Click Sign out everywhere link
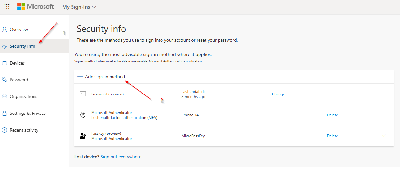 [121, 157]
